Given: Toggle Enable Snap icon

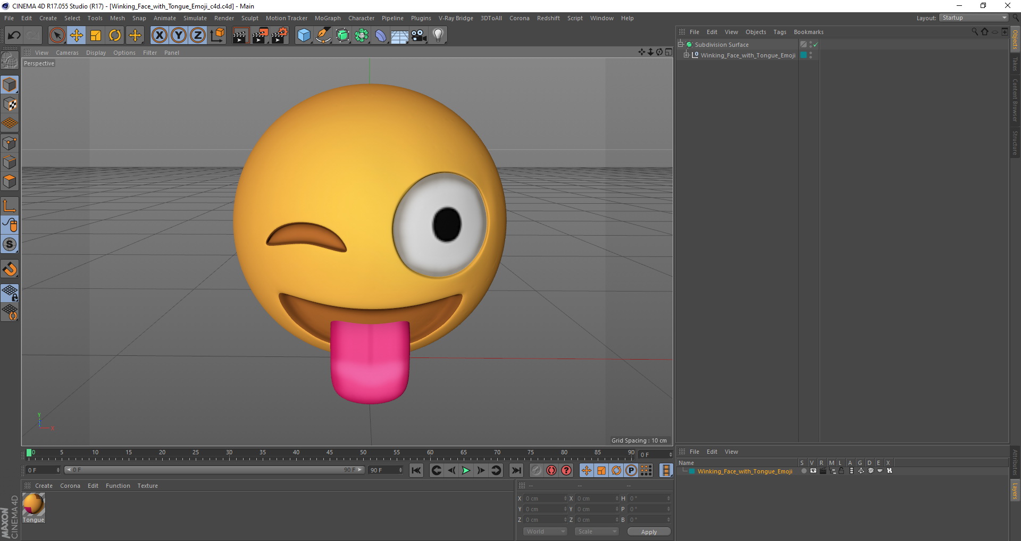Looking at the screenshot, I should point(10,269).
